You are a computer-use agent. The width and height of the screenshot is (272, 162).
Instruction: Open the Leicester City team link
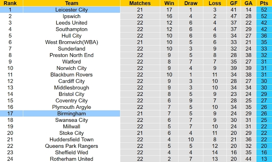[x=71, y=10]
